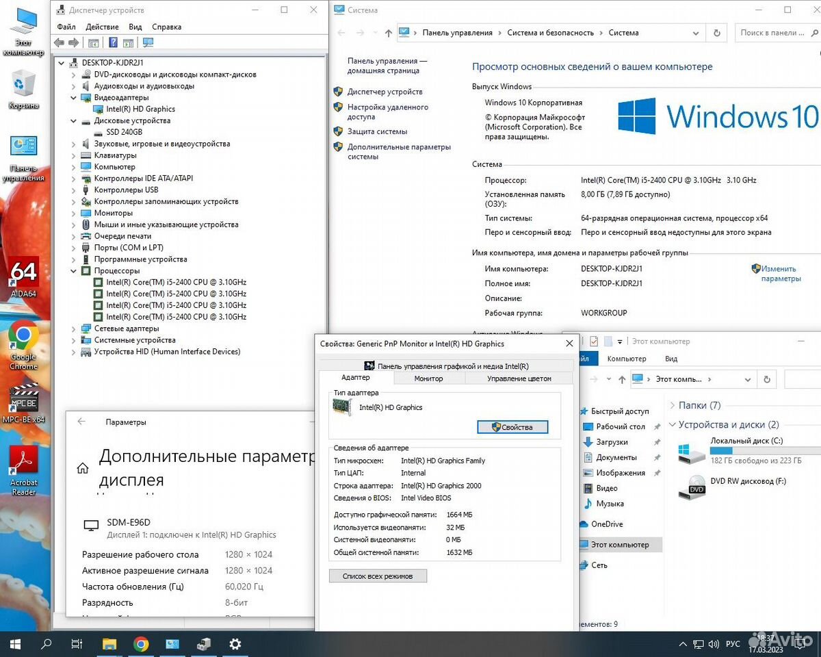Select Этот компьютер desktop icon
The width and height of the screenshot is (821, 657).
pyautogui.click(x=23, y=32)
